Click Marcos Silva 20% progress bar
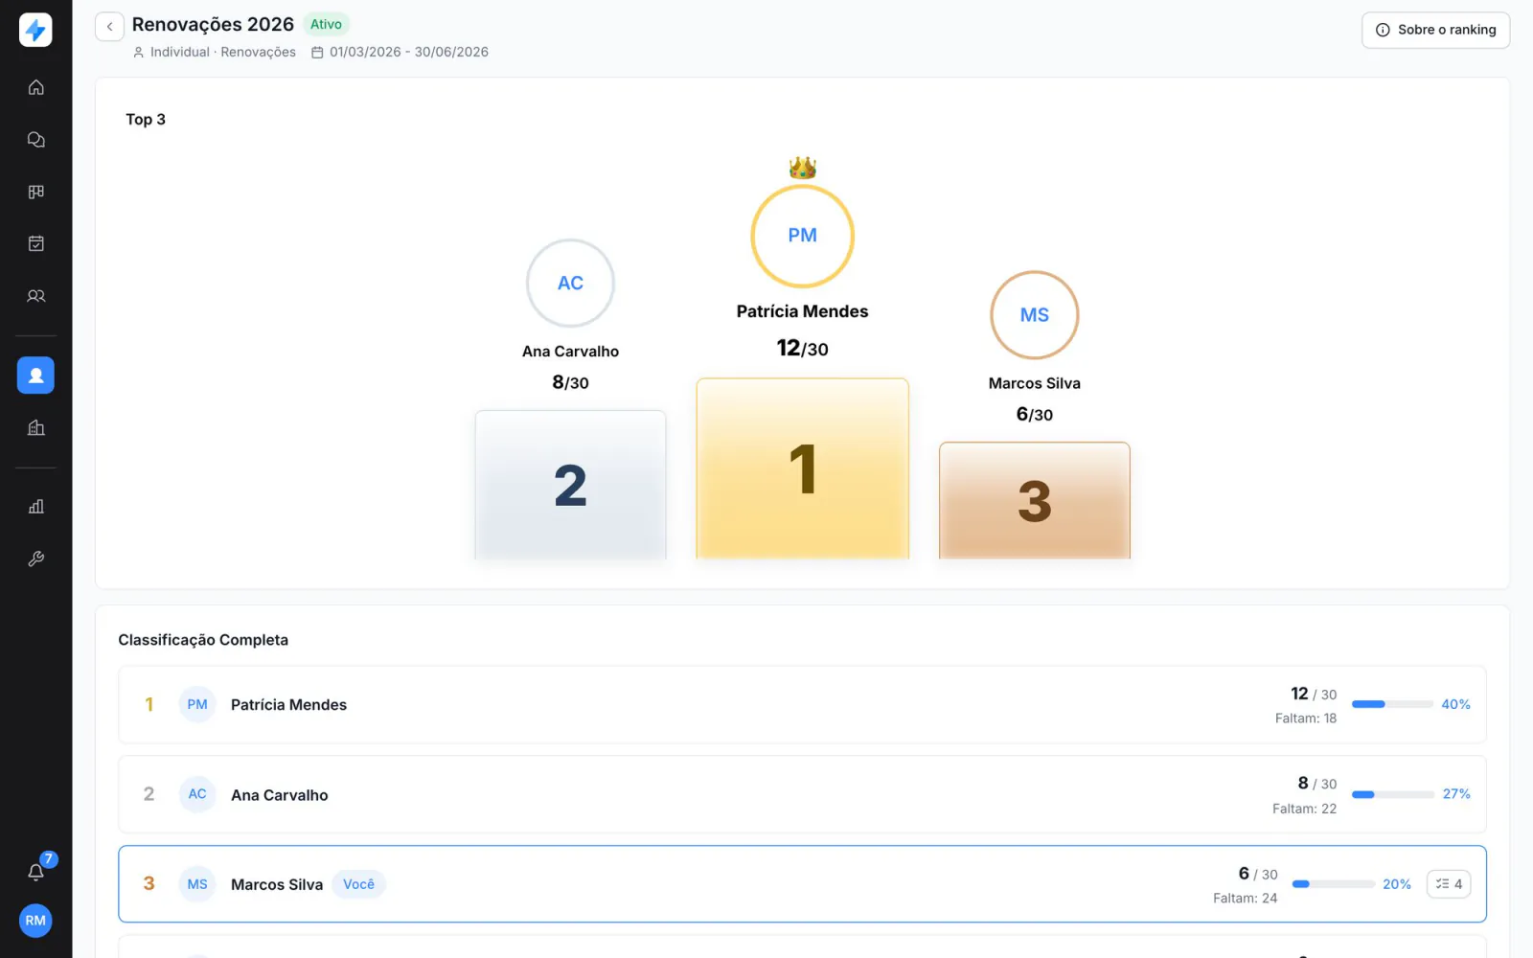This screenshot has width=1533, height=958. (1333, 884)
